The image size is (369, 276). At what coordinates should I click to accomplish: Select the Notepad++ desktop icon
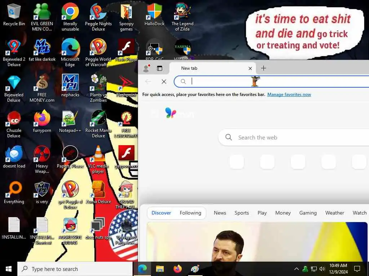pos(70,121)
